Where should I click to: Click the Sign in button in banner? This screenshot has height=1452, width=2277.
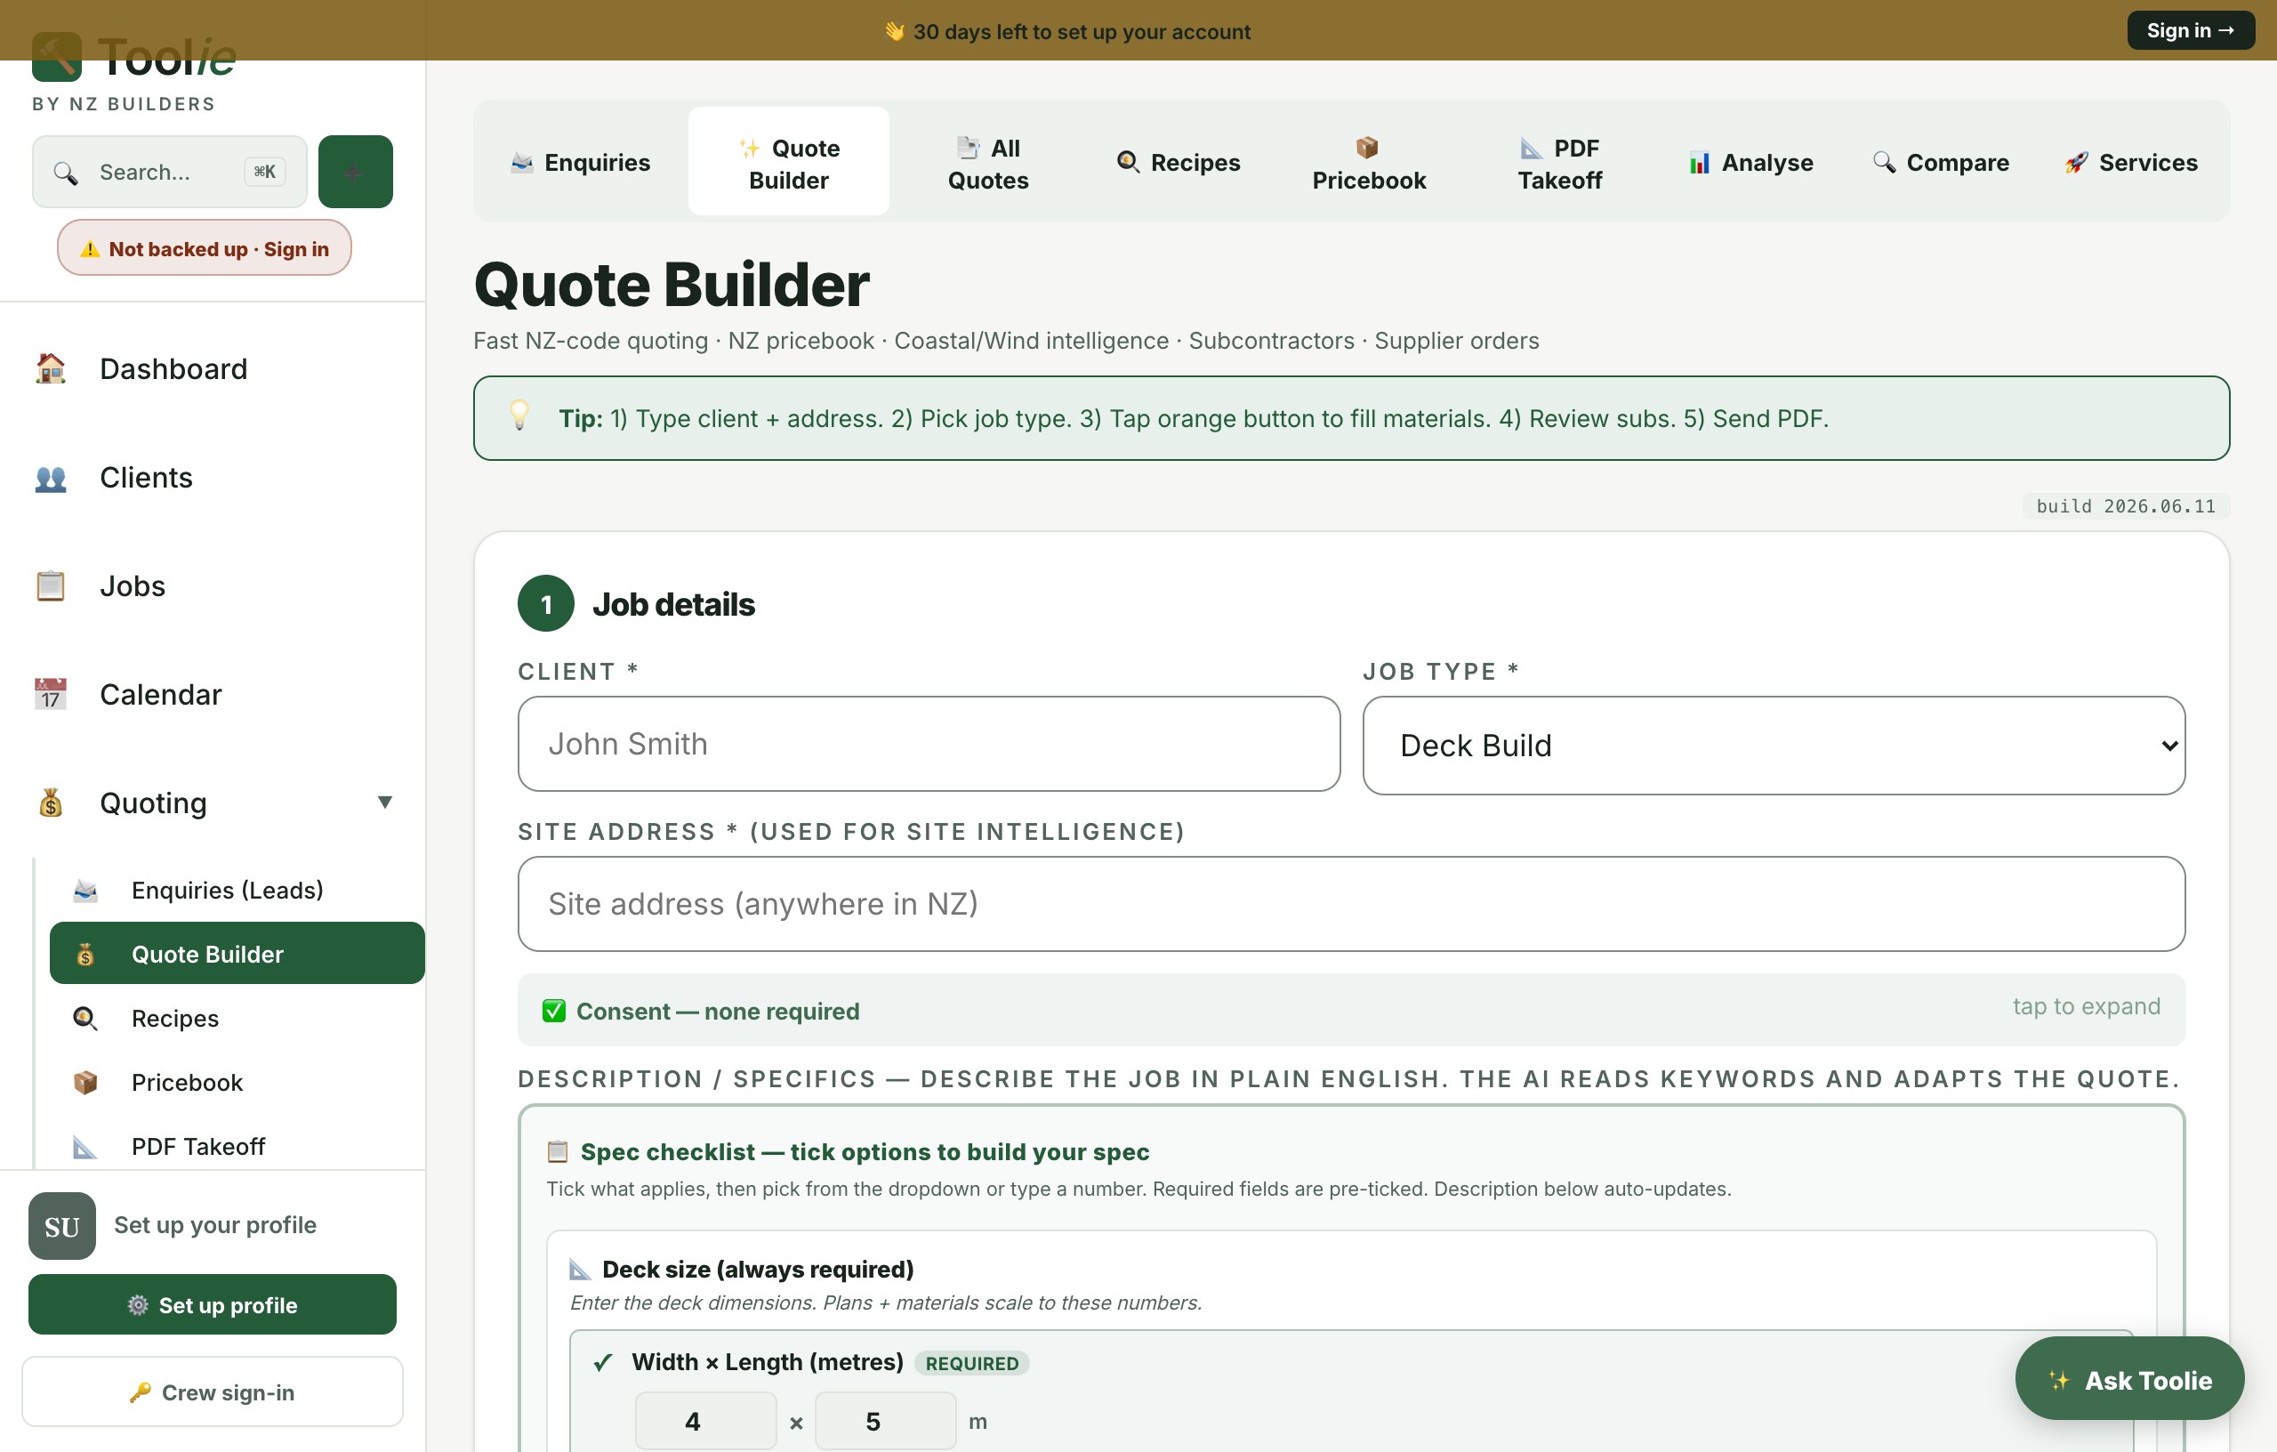2190,30
